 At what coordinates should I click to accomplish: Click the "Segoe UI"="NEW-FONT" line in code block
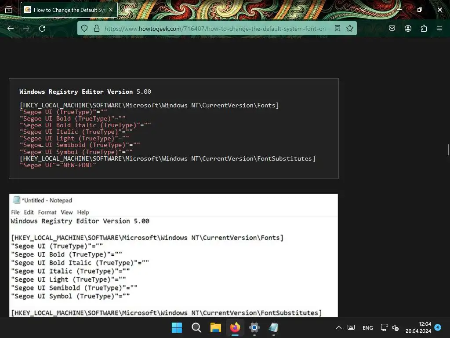tap(58, 165)
